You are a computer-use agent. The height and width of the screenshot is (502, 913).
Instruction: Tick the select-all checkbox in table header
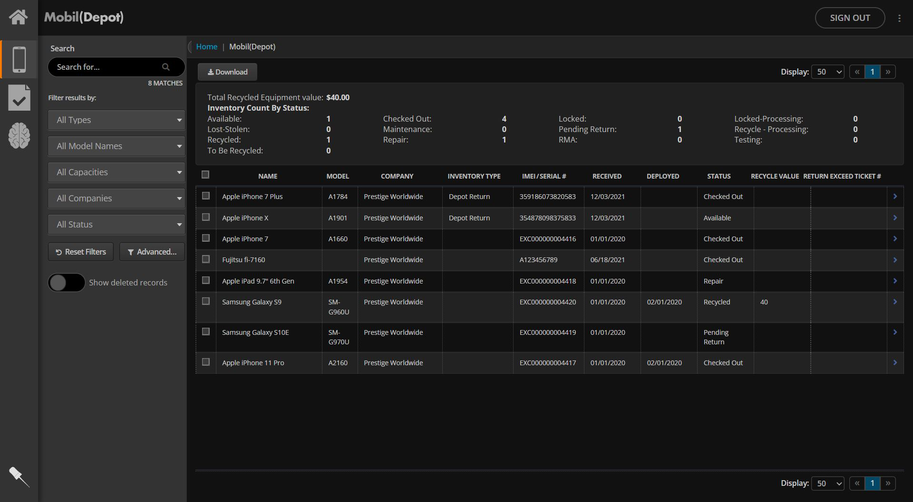pos(205,175)
